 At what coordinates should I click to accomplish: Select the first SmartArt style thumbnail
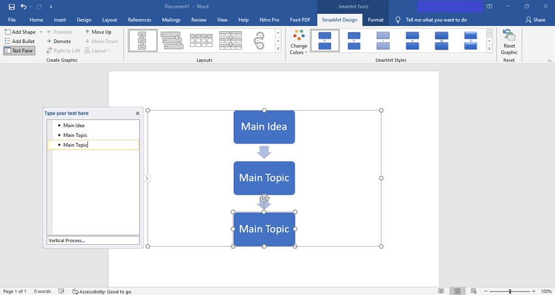point(325,40)
